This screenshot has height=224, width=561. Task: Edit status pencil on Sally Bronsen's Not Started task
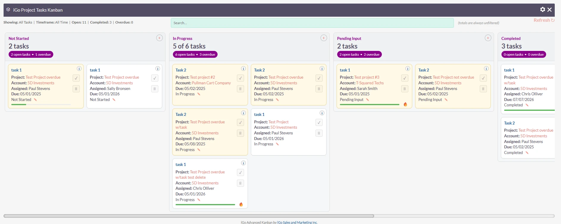tap(114, 100)
